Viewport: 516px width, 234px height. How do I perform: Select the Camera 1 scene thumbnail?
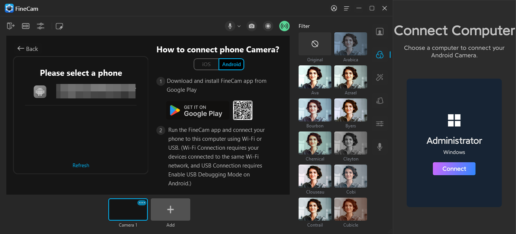click(128, 209)
